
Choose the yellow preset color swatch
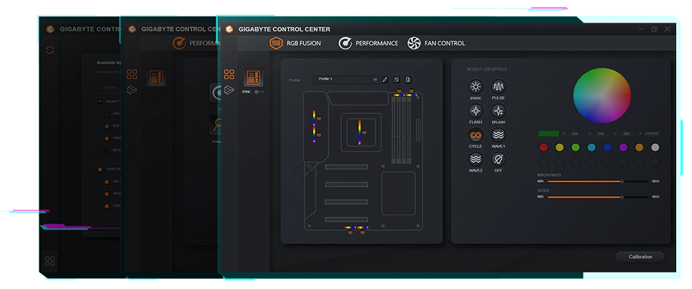(x=560, y=148)
